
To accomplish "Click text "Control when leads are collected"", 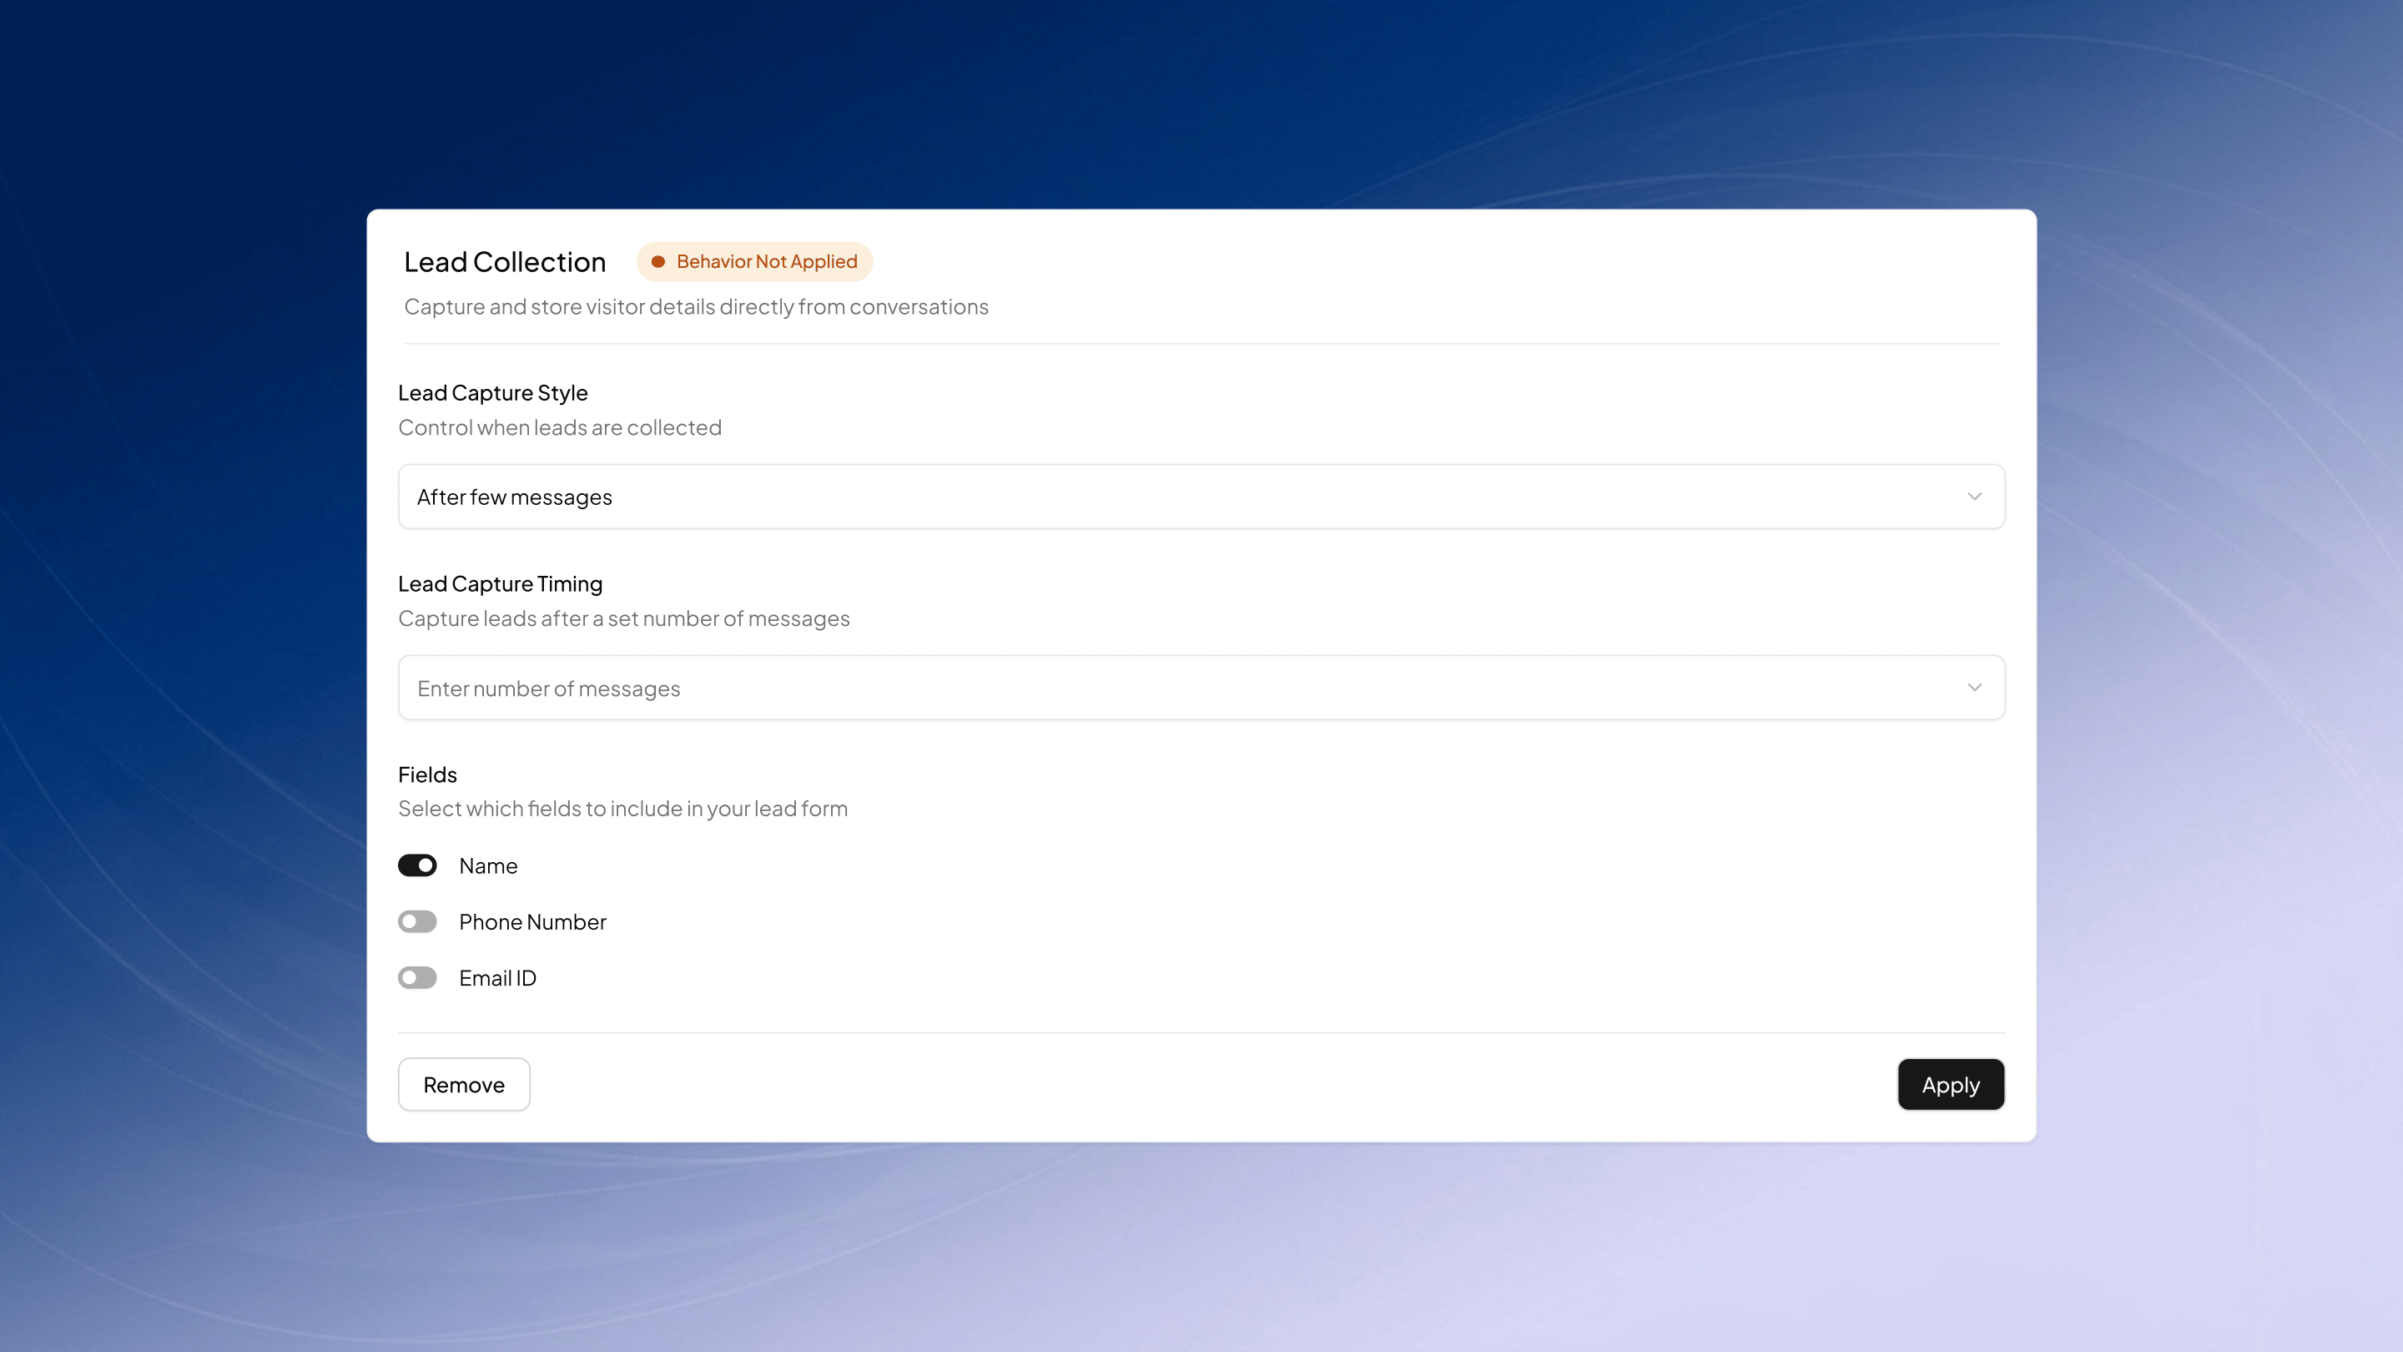I will (560, 427).
